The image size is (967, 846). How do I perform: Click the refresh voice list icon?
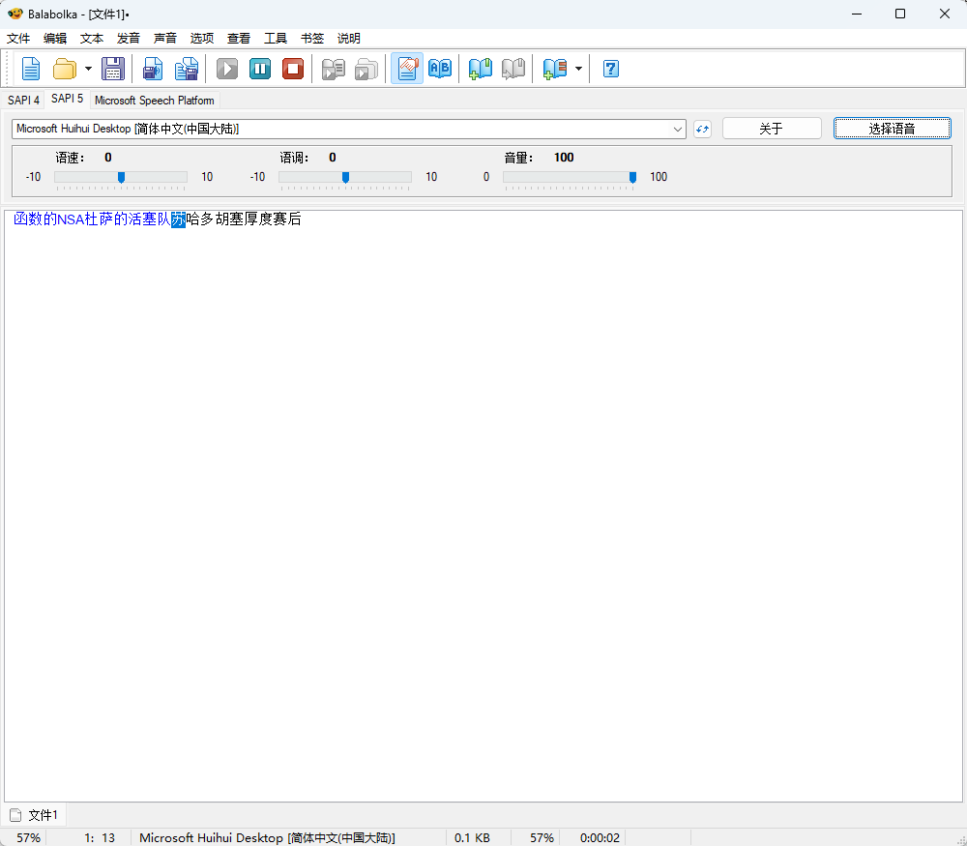coord(702,129)
